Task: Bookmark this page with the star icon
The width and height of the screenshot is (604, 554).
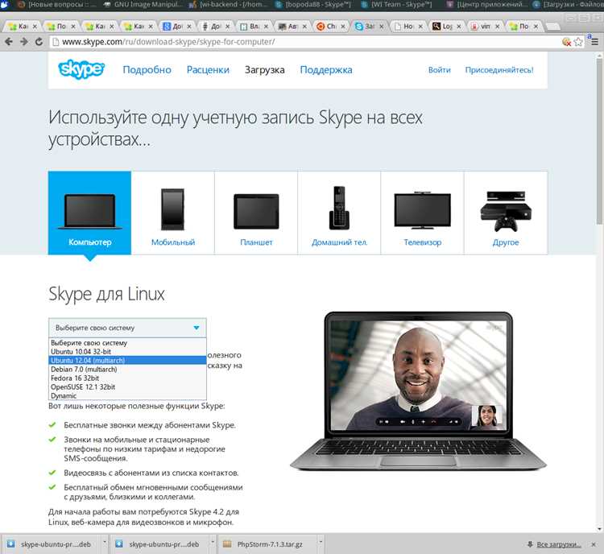Action: click(x=578, y=42)
